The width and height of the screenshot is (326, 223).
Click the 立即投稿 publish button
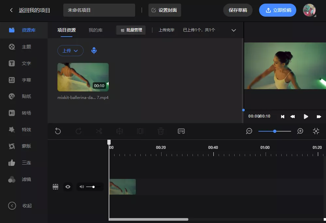[277, 10]
